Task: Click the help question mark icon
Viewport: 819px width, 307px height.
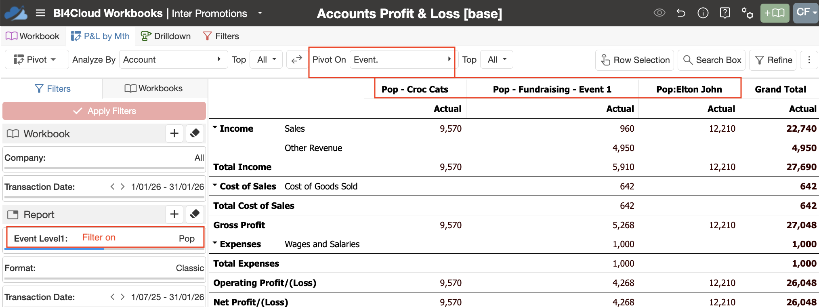Action: click(x=725, y=13)
